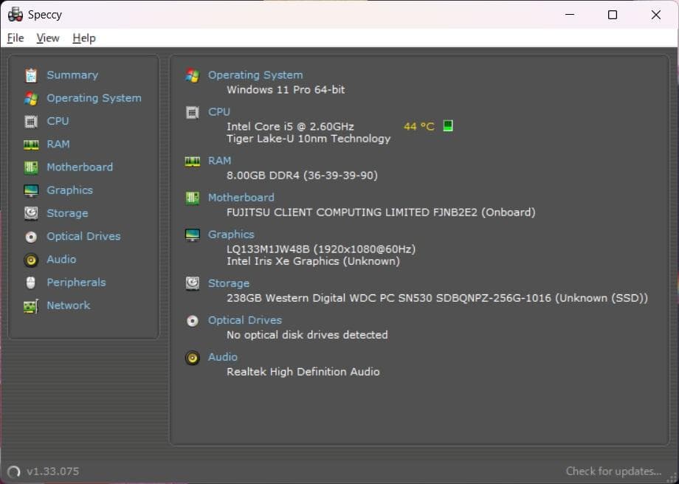
Task: Click the Audio heading link in summary
Action: (x=223, y=357)
